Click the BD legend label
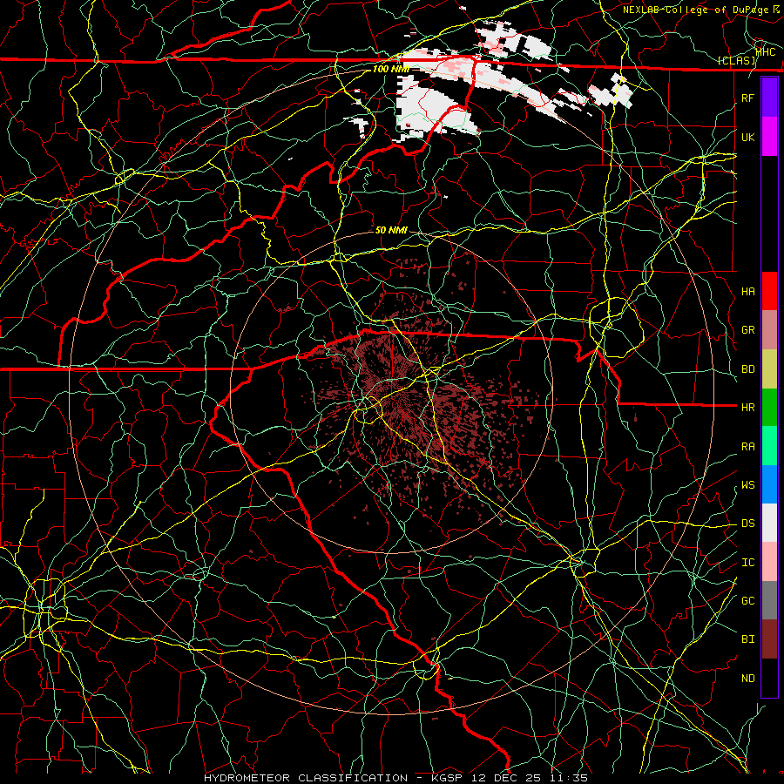Image resolution: width=784 pixels, height=784 pixels. 747,369
